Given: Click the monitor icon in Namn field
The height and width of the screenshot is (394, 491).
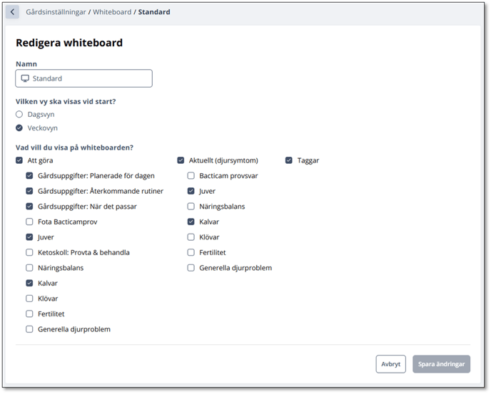Looking at the screenshot, I should 25,78.
